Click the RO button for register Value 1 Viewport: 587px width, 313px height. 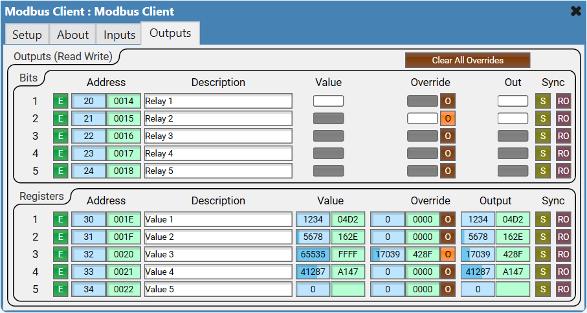coord(563,220)
